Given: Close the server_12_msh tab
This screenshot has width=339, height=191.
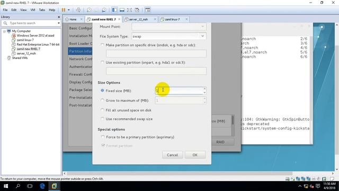Looking at the screenshot, I should coord(155,19).
